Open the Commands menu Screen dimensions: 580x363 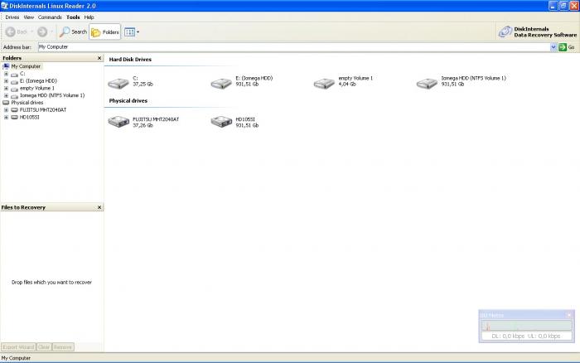tap(50, 17)
